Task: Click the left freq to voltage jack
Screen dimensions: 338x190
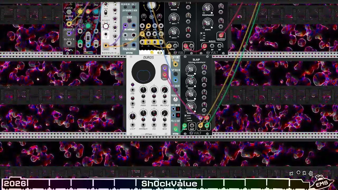Action: pyautogui.click(x=125, y=45)
